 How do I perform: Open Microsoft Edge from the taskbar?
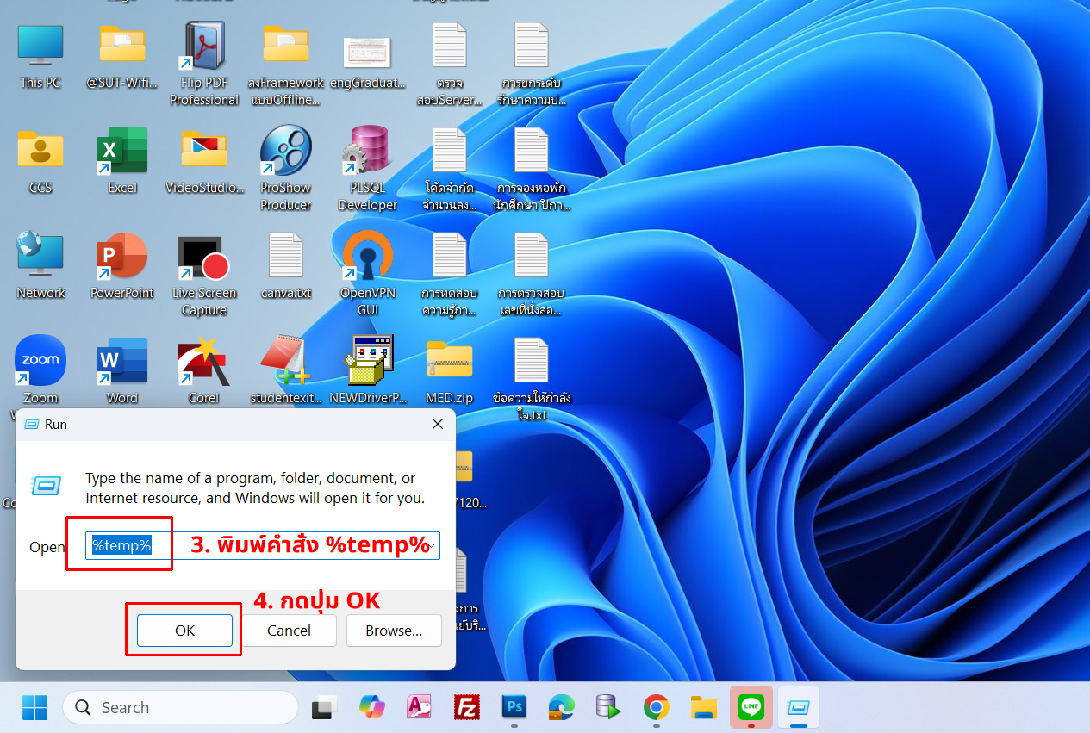click(x=561, y=707)
